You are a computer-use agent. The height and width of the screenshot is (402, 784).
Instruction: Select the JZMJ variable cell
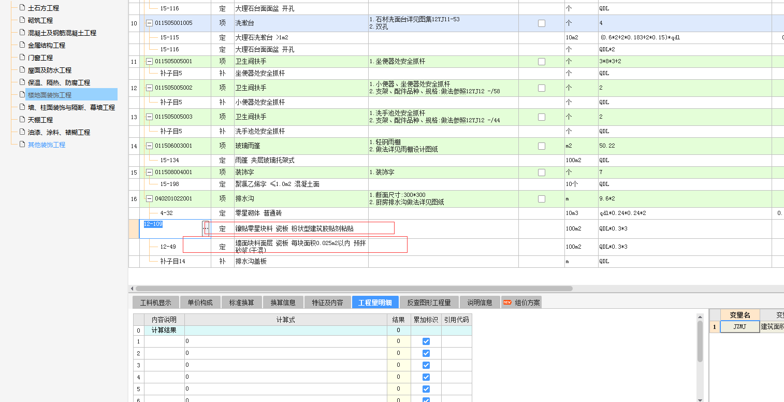(x=740, y=327)
